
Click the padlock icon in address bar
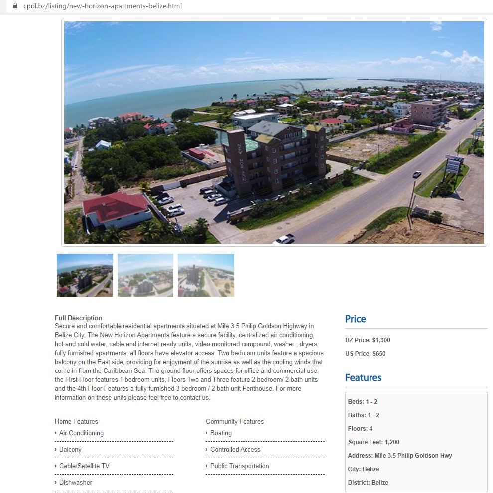[15, 6]
